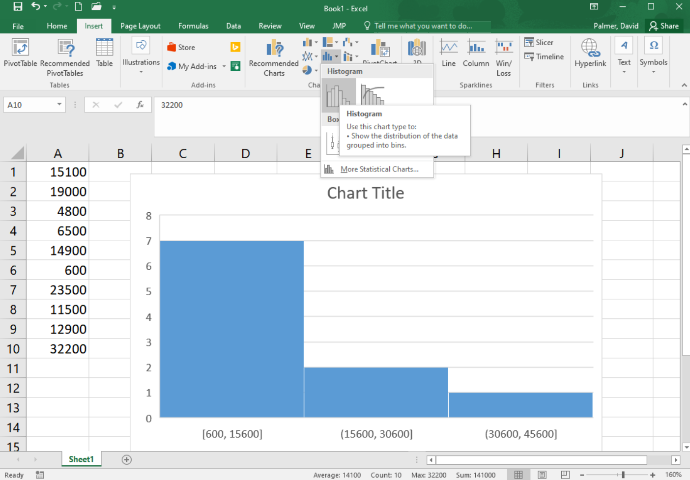690x480 pixels.
Task: Click More Statistical Charts menu item
Action: pos(379,169)
